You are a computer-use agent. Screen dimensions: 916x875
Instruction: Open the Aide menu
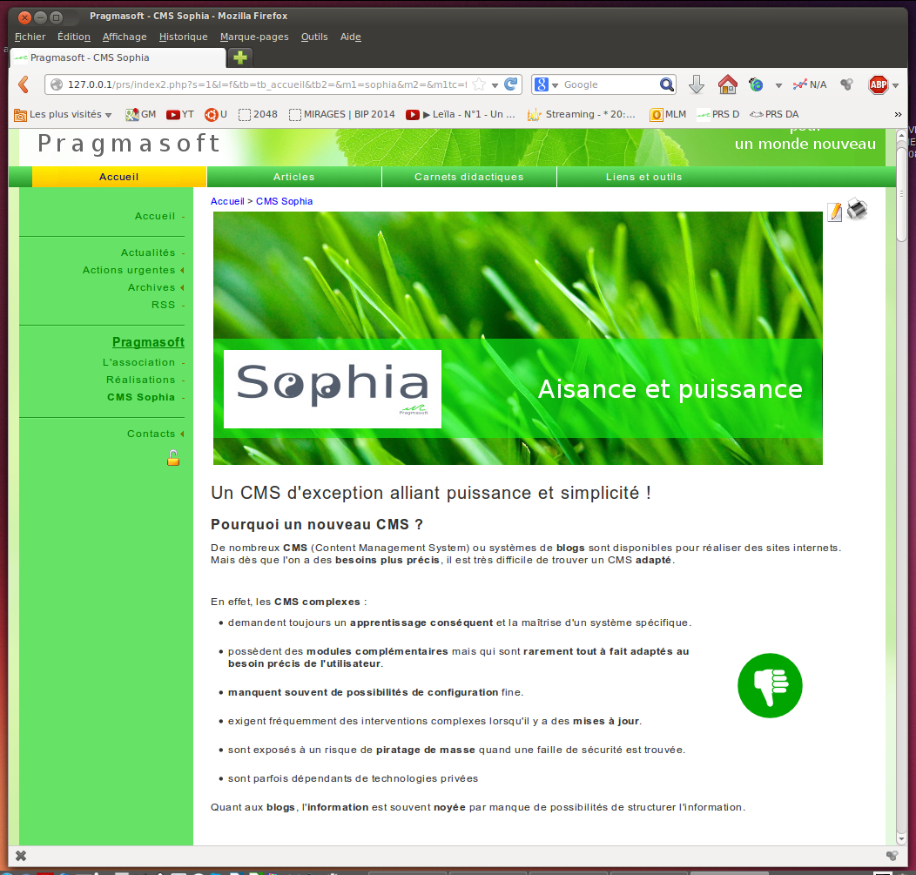coord(351,37)
